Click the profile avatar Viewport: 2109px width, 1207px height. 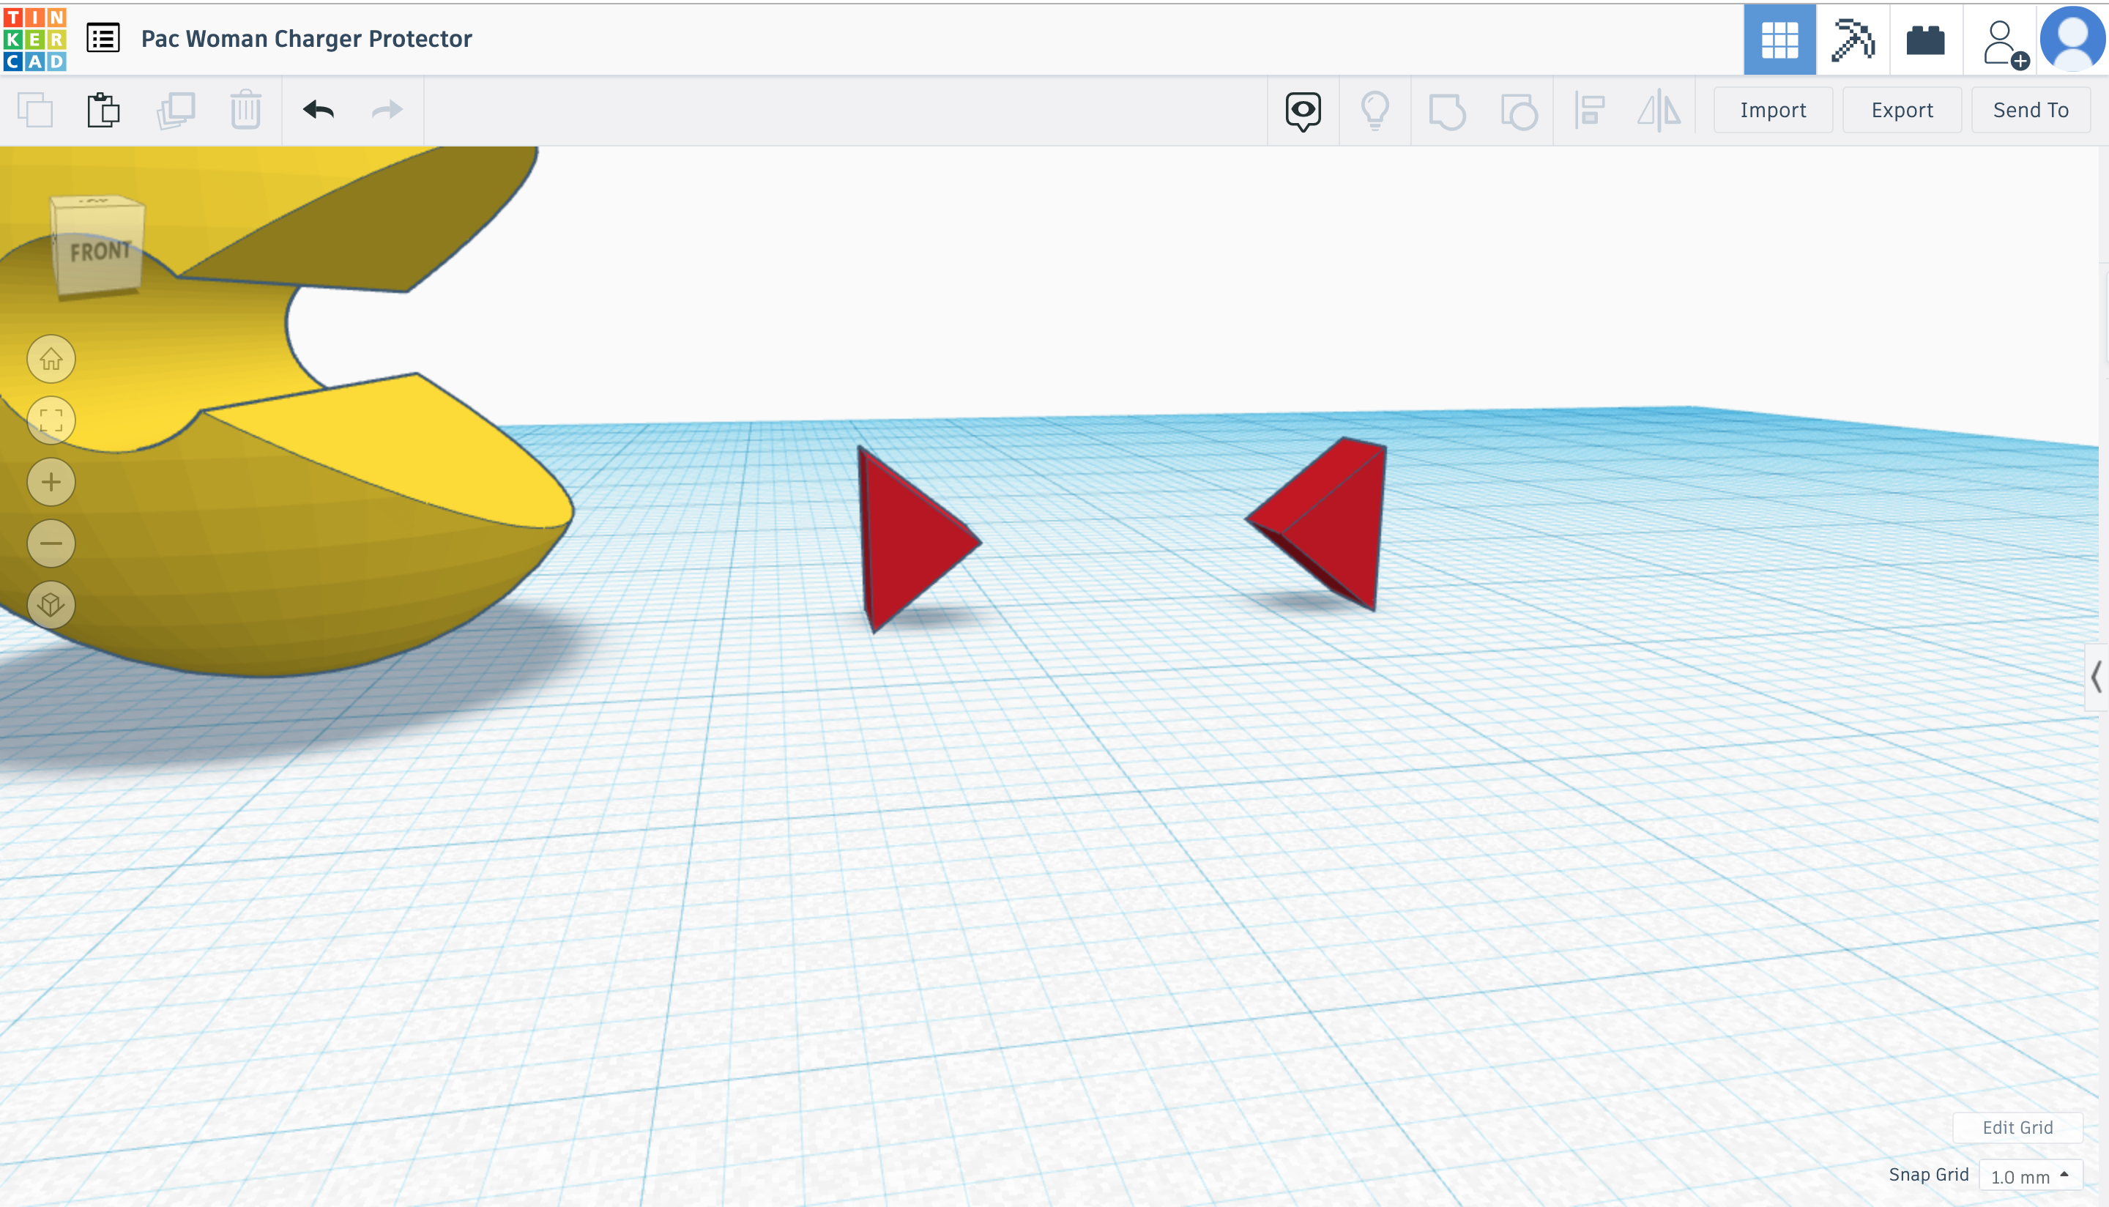[x=2071, y=39]
